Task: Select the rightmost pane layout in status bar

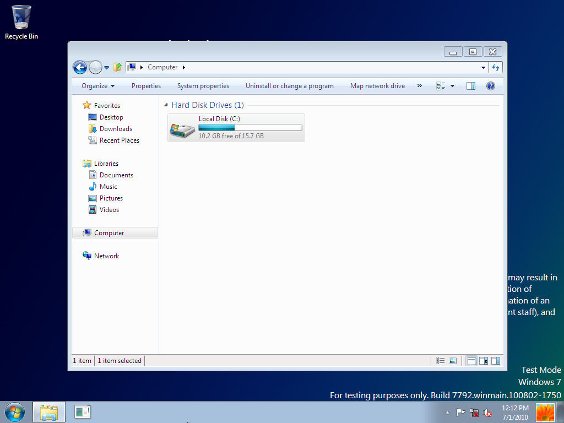Action: point(496,361)
